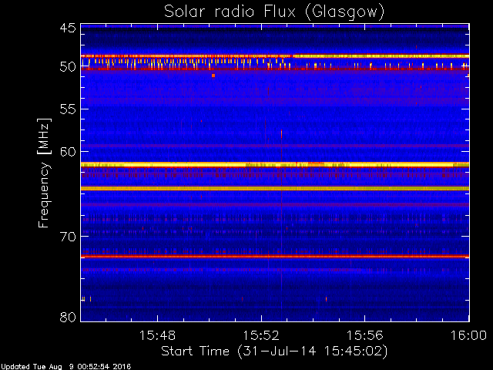Select the 15:52 time tick label
Viewport: 493px width, 370px height.
[x=261, y=335]
